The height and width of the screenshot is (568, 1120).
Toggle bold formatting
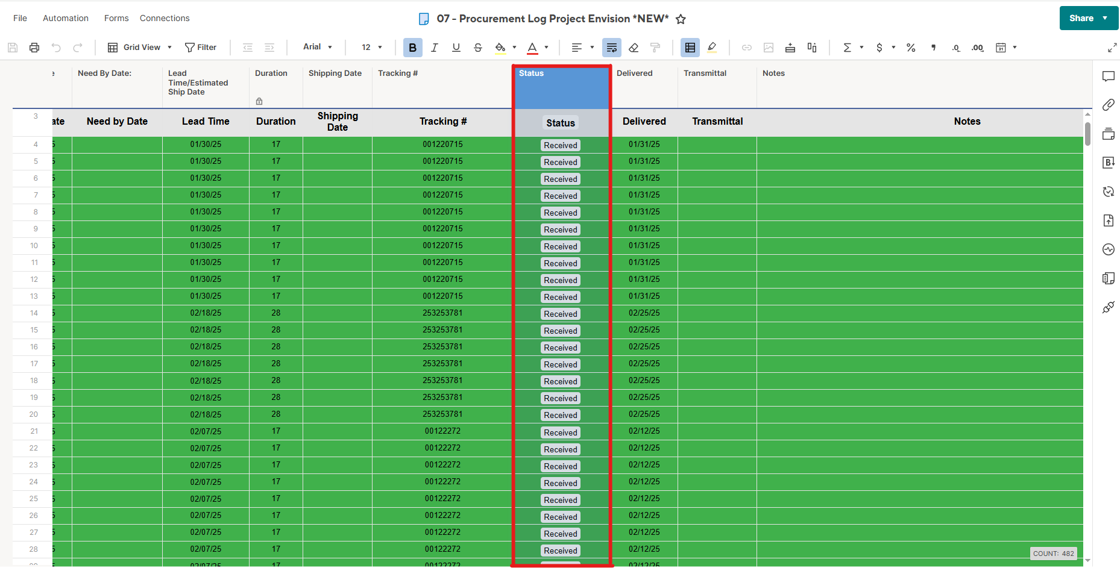click(412, 48)
